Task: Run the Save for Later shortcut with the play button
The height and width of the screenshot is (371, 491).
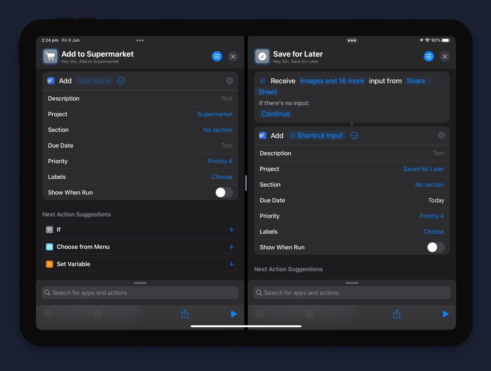Action: click(445, 314)
